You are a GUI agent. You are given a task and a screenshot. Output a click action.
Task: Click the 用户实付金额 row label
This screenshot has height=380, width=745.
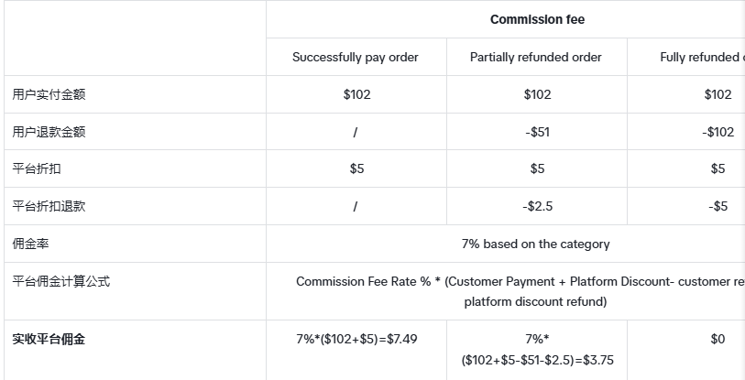pyautogui.click(x=49, y=94)
